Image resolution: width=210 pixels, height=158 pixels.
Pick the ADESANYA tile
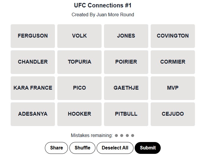(33, 114)
